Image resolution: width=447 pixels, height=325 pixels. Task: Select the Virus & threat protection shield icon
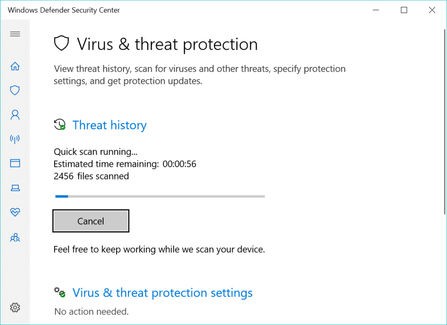[15, 90]
